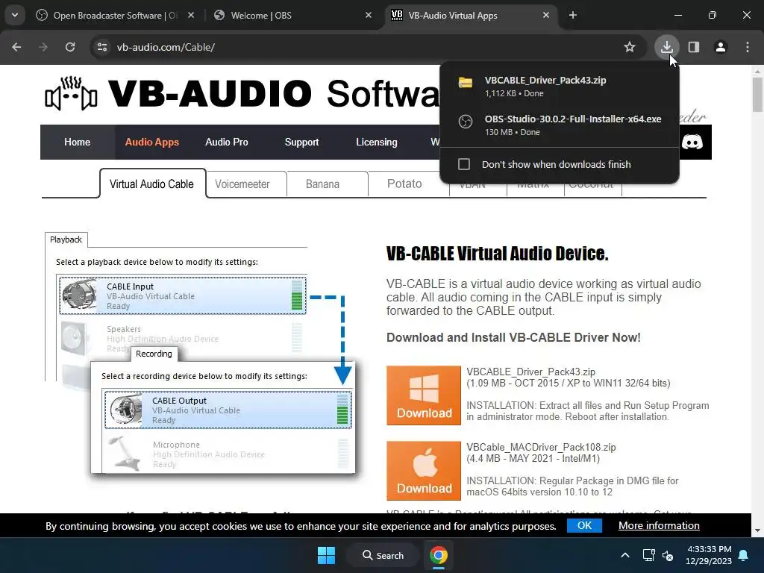
Task: Close the Welcome | OBS tab
Action: [x=369, y=15]
